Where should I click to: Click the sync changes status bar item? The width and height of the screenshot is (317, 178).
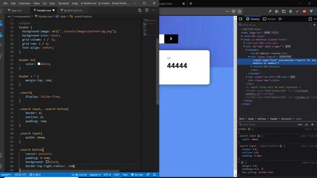pyautogui.click(x=20, y=175)
